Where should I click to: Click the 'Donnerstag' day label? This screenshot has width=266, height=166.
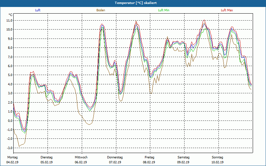click(115, 157)
